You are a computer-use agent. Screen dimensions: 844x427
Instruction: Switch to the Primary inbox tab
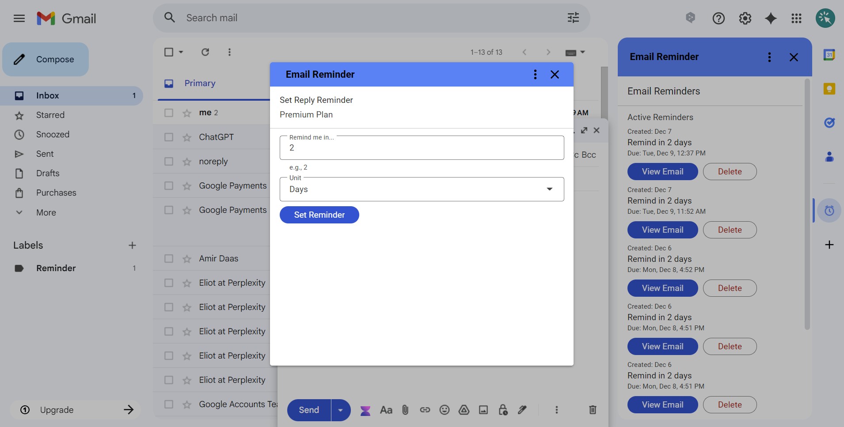click(x=200, y=83)
